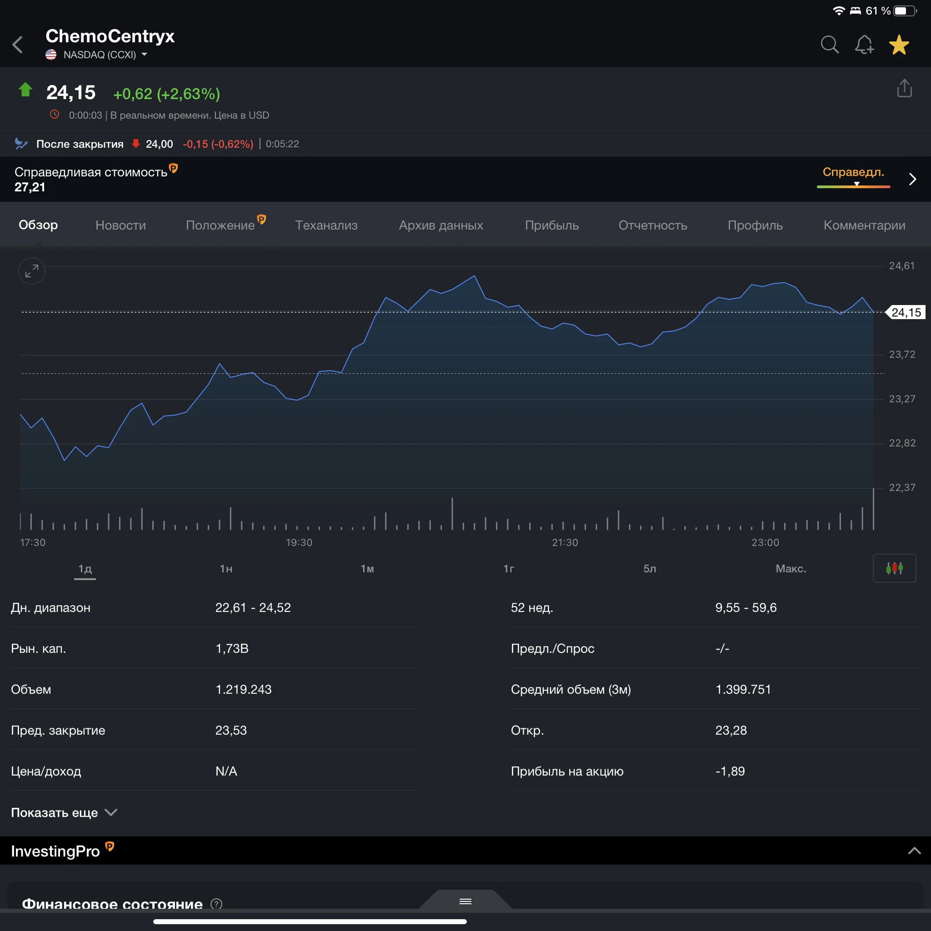The image size is (931, 931).
Task: Select the Макс. chart timeframe
Action: (x=791, y=569)
